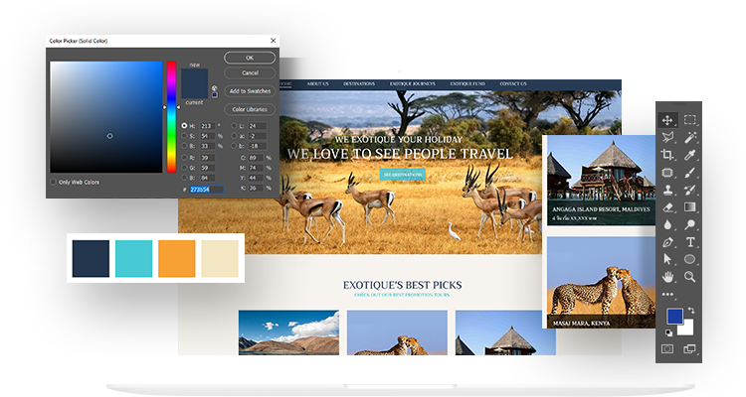Open DESTINATIONS in the website navigation
The height and width of the screenshot is (397, 746).
pos(359,84)
